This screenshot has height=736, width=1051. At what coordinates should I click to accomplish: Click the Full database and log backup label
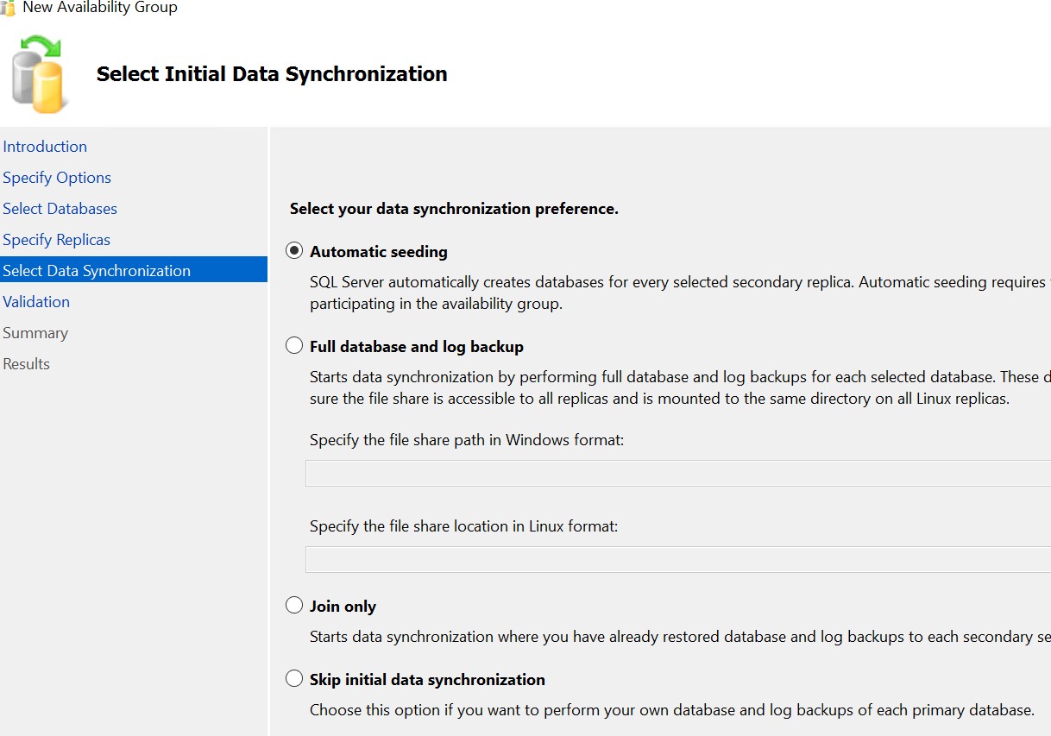pos(417,347)
